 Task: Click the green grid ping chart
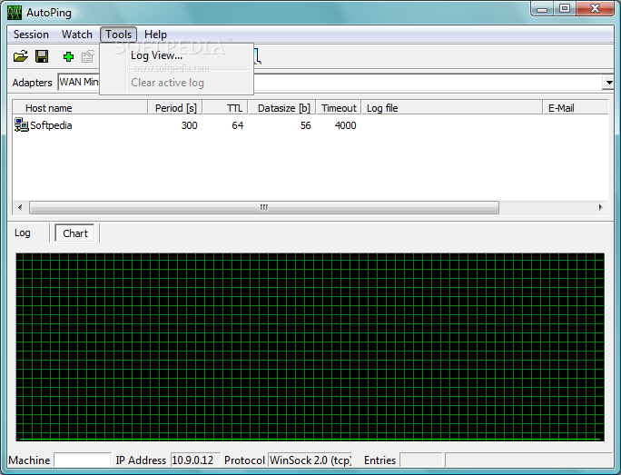click(310, 347)
